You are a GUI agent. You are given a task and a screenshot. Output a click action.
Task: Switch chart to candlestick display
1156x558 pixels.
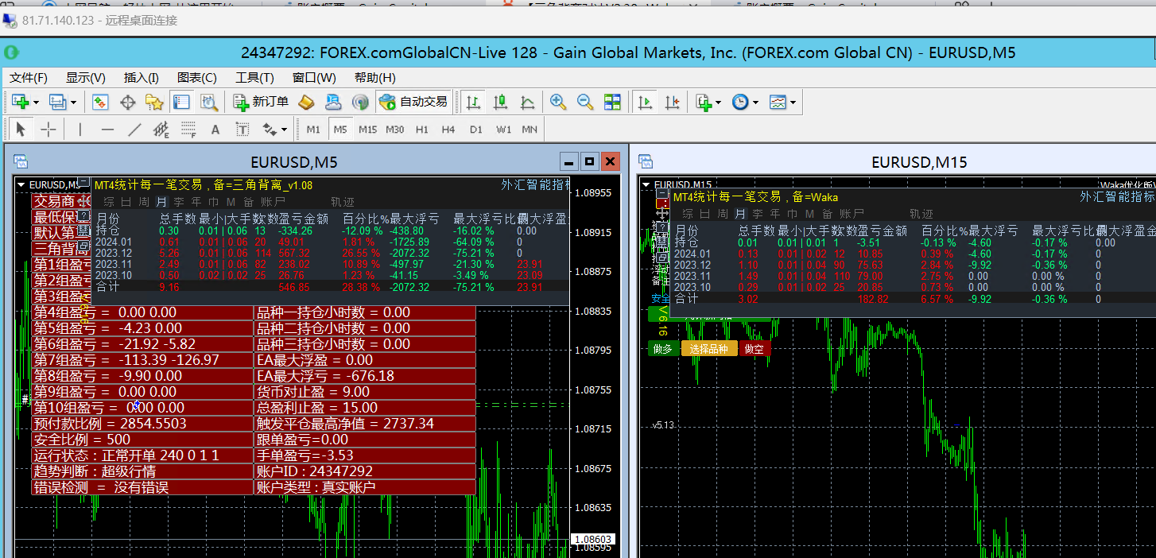[500, 102]
